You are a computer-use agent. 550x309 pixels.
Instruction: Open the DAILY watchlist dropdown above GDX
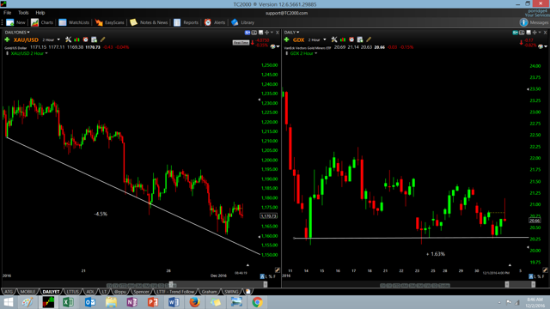[291, 33]
